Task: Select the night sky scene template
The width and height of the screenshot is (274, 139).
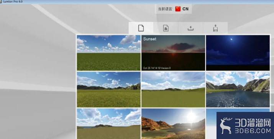Action: coord(238,53)
